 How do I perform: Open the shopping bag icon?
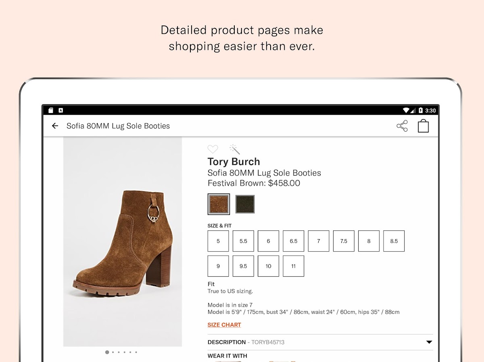click(423, 126)
